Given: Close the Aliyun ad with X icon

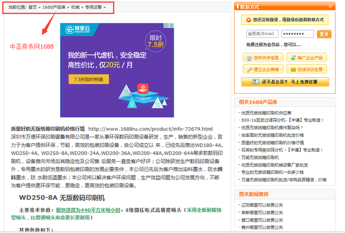Looking at the screenshot, I should [171, 25].
